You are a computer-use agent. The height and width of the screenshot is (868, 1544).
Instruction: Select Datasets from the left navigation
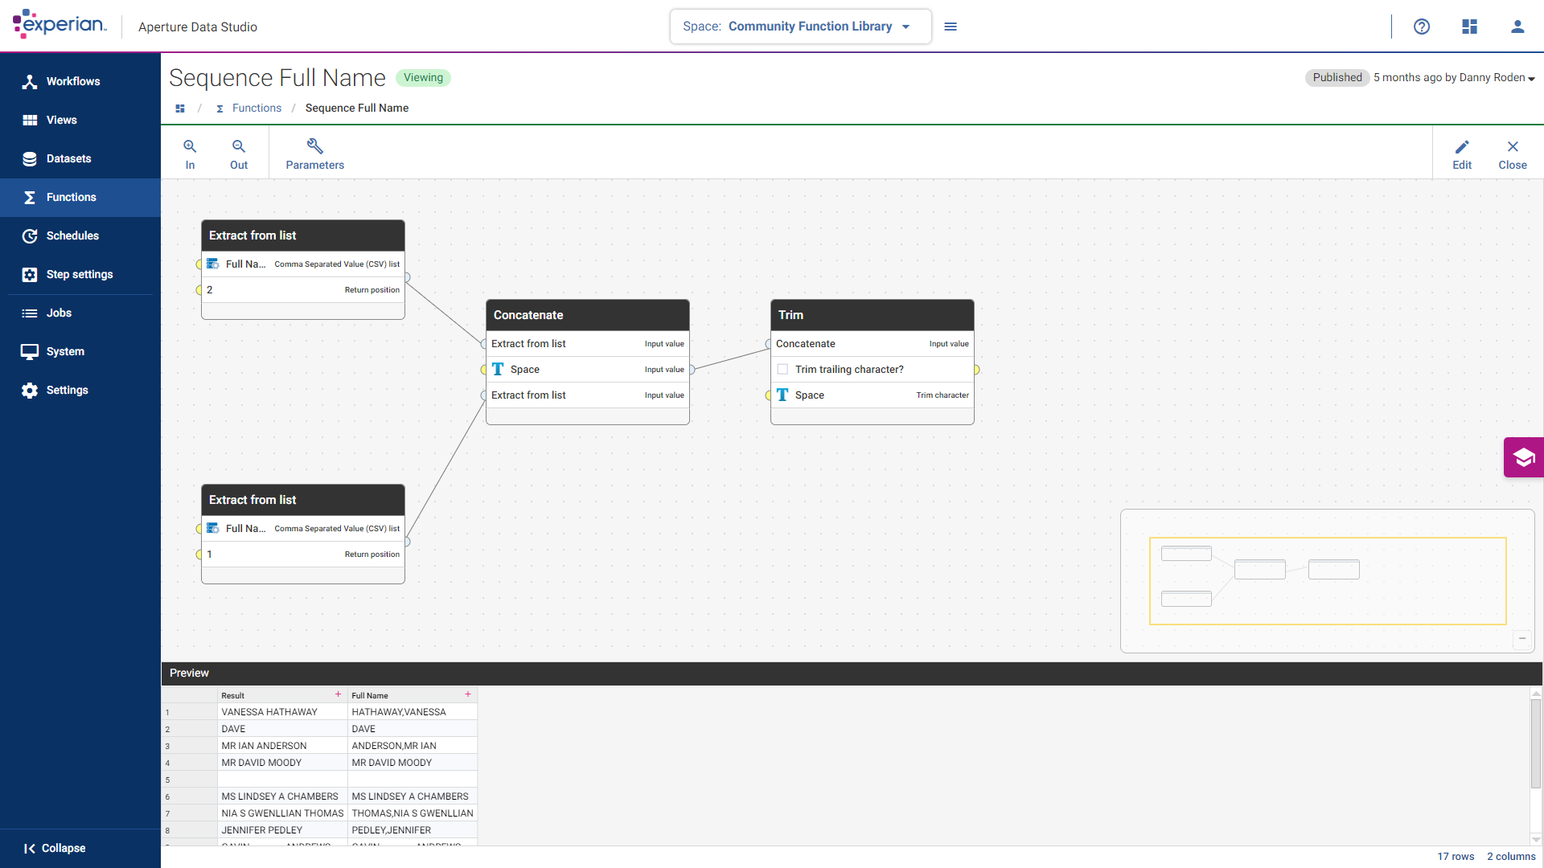tap(68, 158)
